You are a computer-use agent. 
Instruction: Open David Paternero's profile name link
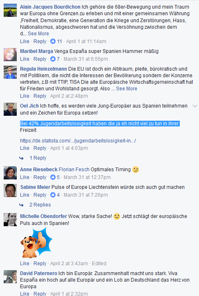38,273
